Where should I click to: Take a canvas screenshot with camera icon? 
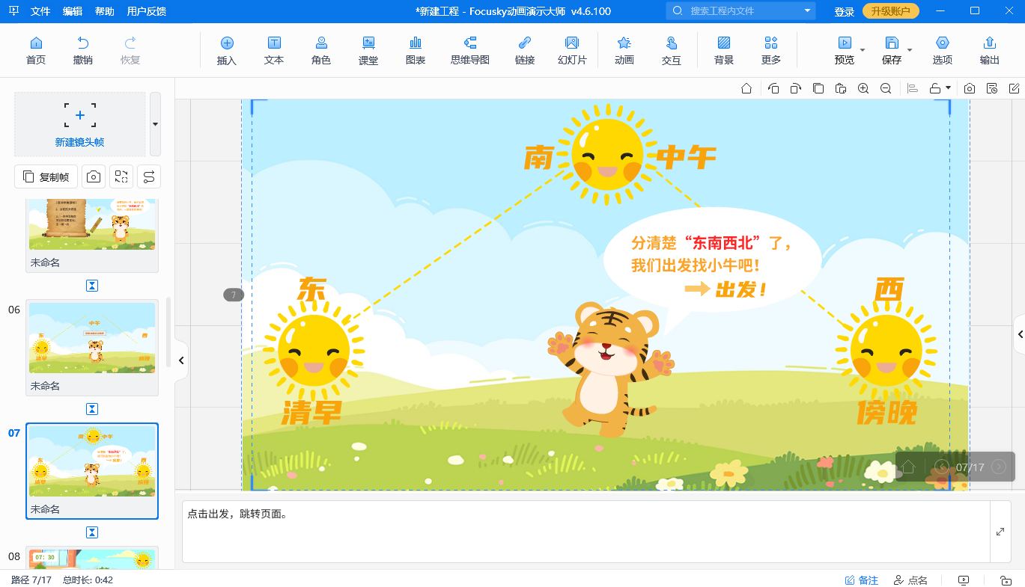click(970, 88)
